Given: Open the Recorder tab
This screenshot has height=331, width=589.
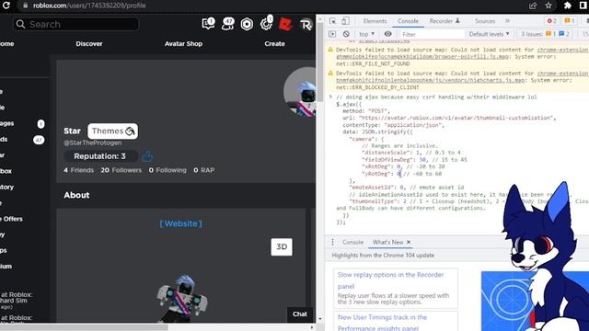Looking at the screenshot, I should click(445, 21).
